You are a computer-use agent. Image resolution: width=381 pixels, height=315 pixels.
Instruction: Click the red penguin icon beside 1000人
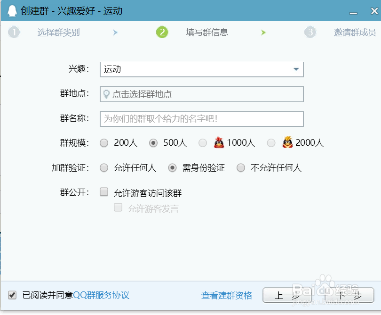[x=219, y=142]
